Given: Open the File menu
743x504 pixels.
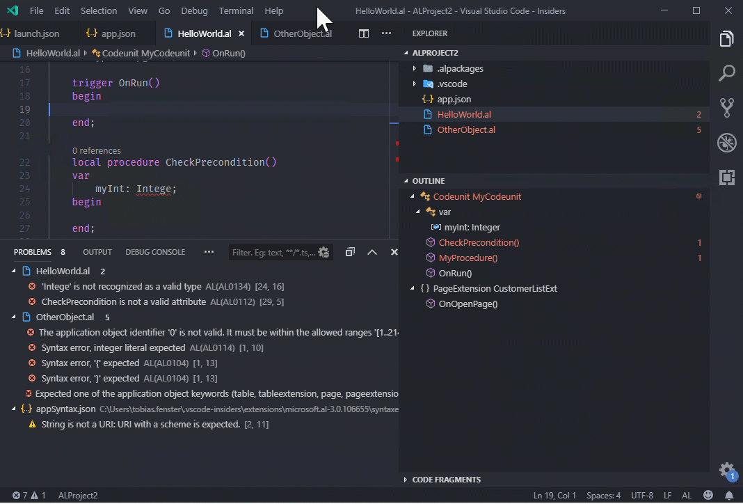Looking at the screenshot, I should point(36,10).
